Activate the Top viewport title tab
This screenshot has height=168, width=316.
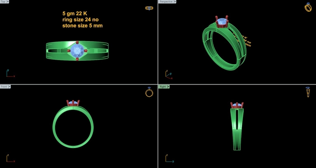click(3, 1)
